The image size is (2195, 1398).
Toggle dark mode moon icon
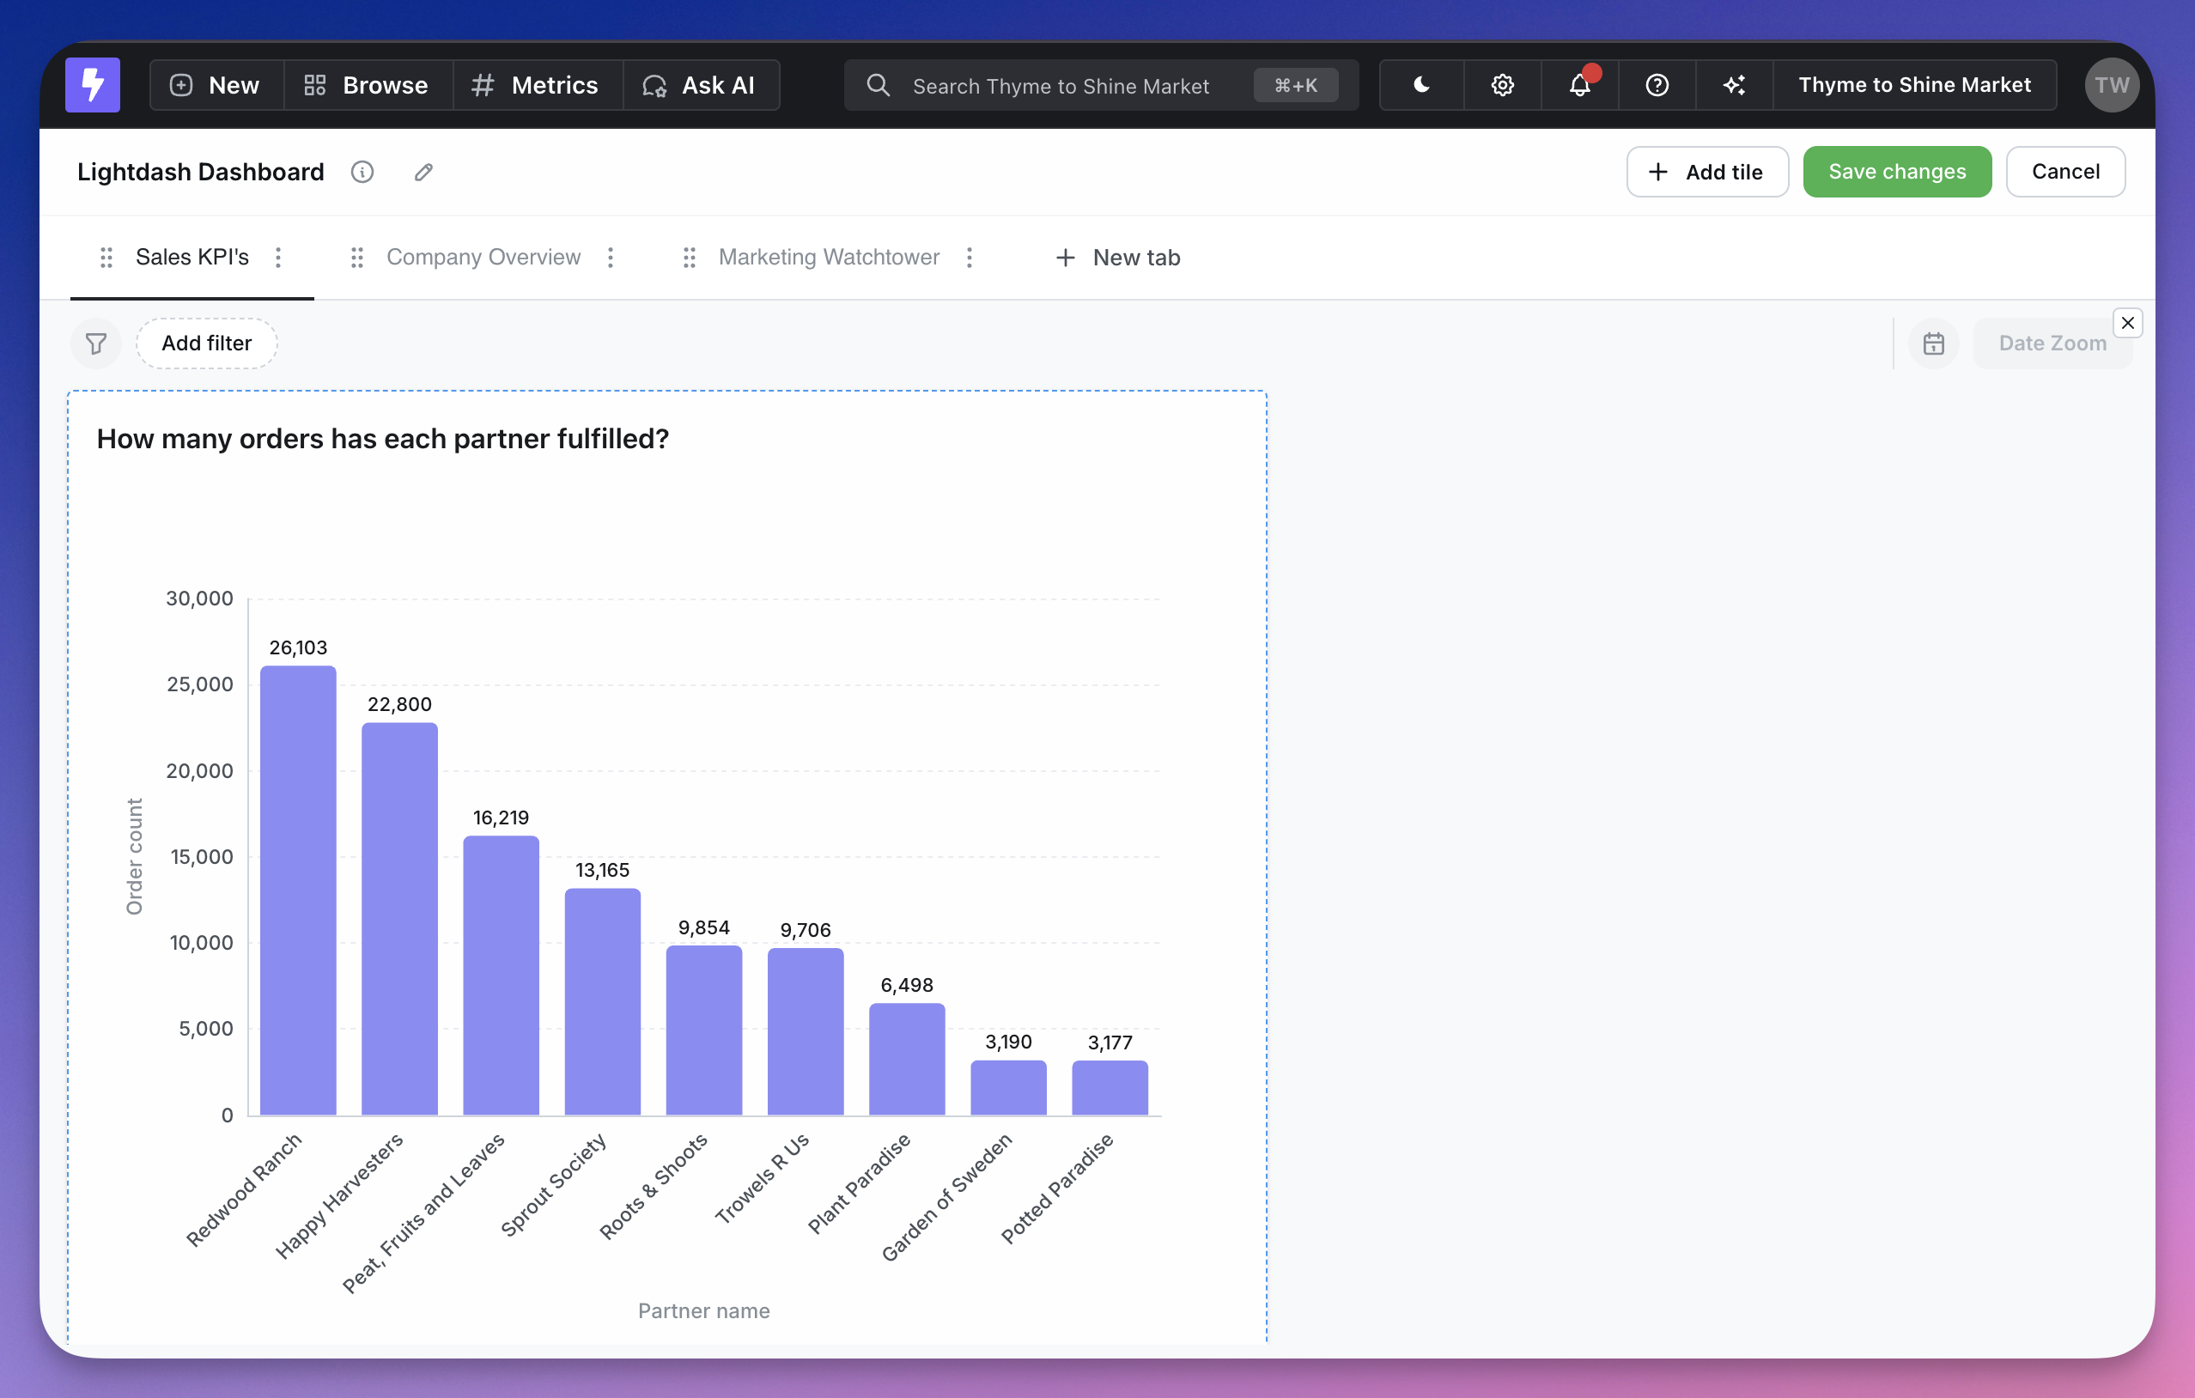[1421, 85]
